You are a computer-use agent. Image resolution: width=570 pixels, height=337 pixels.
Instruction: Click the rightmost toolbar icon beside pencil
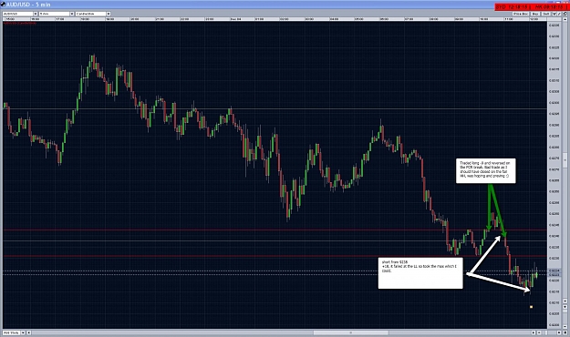tap(565, 14)
